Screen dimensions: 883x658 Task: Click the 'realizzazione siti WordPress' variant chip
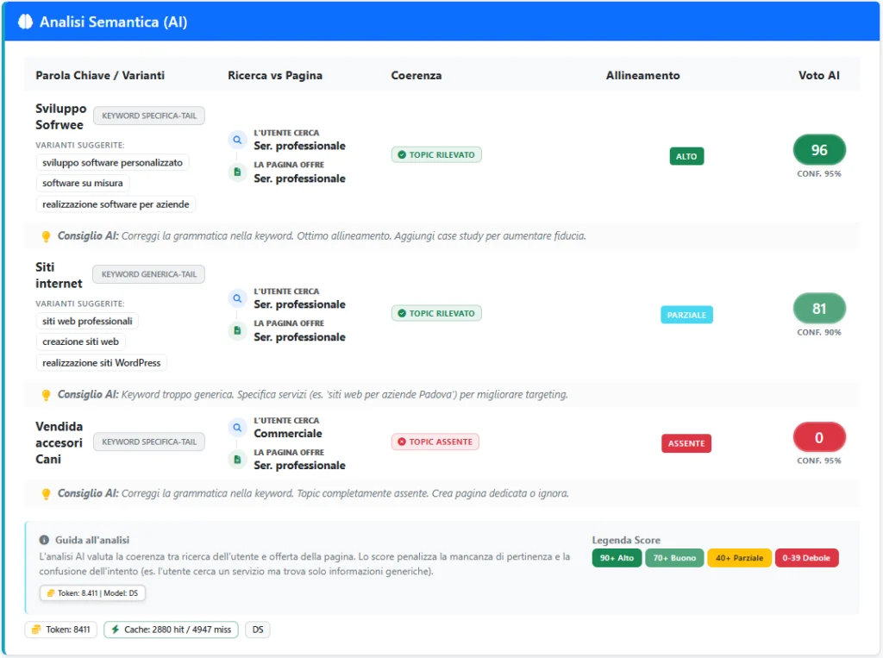(x=102, y=362)
